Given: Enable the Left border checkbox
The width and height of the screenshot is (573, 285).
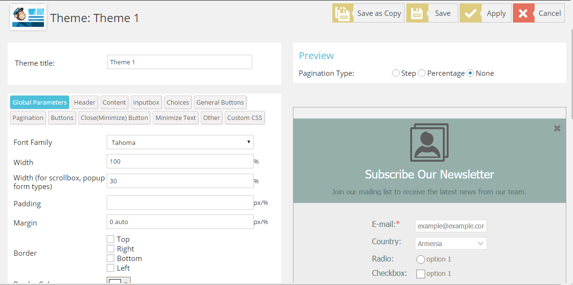Looking at the screenshot, I should (110, 268).
